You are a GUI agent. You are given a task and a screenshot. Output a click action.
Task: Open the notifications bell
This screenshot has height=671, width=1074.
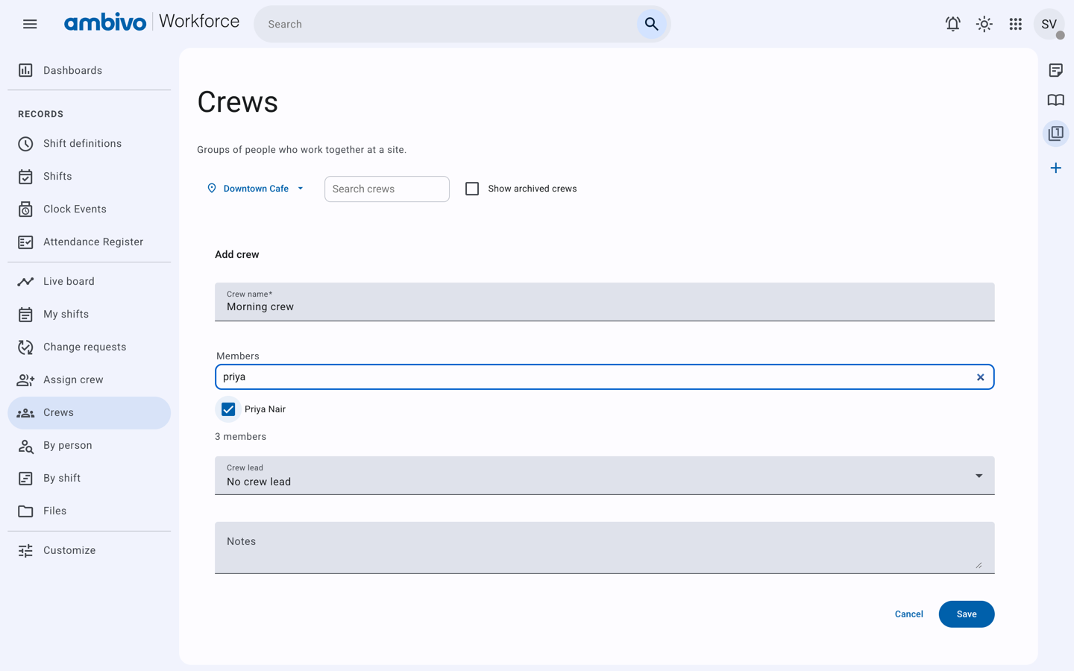point(952,24)
